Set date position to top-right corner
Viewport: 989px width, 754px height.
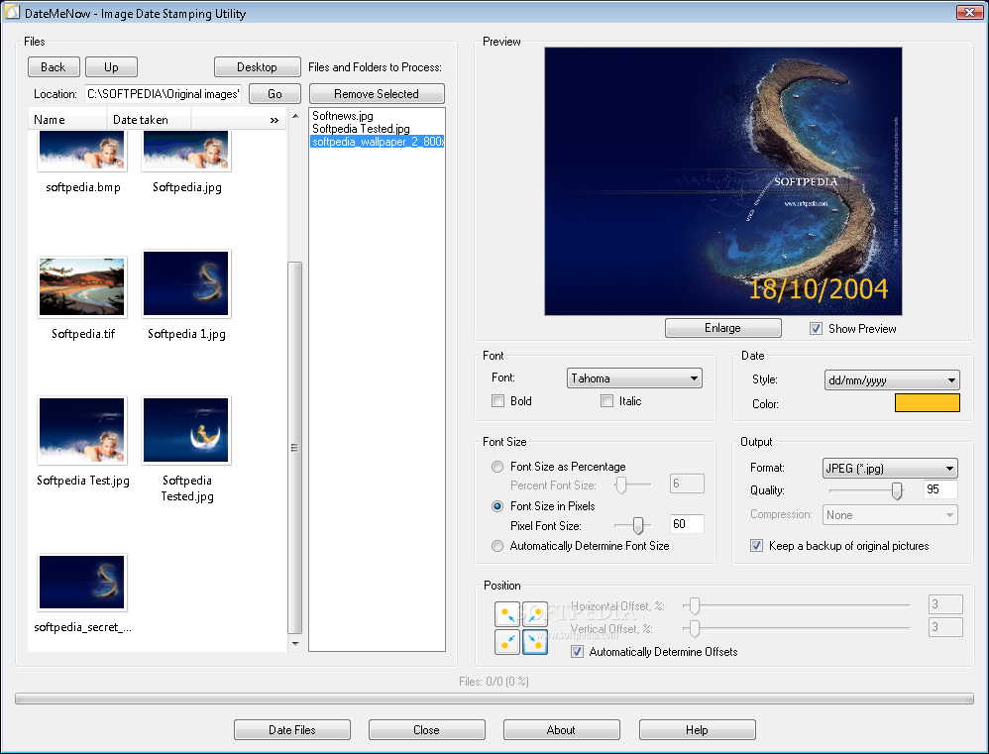click(x=535, y=614)
